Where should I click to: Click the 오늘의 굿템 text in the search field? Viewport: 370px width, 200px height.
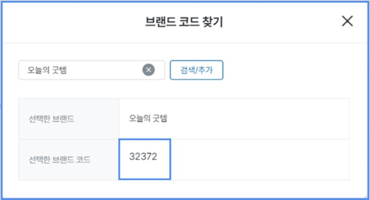coord(47,70)
